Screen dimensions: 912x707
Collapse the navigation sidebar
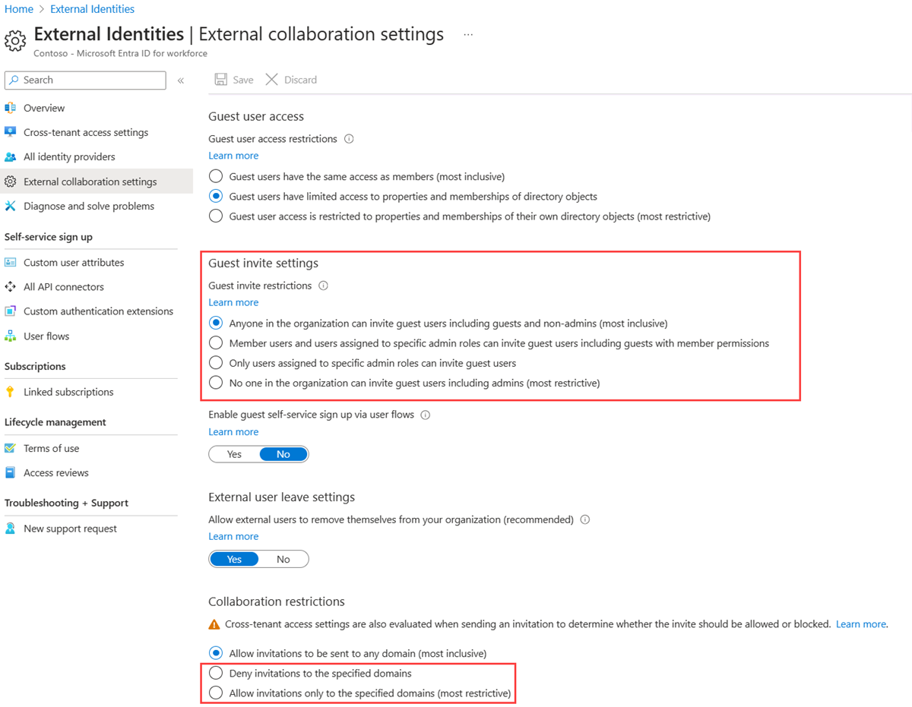180,80
